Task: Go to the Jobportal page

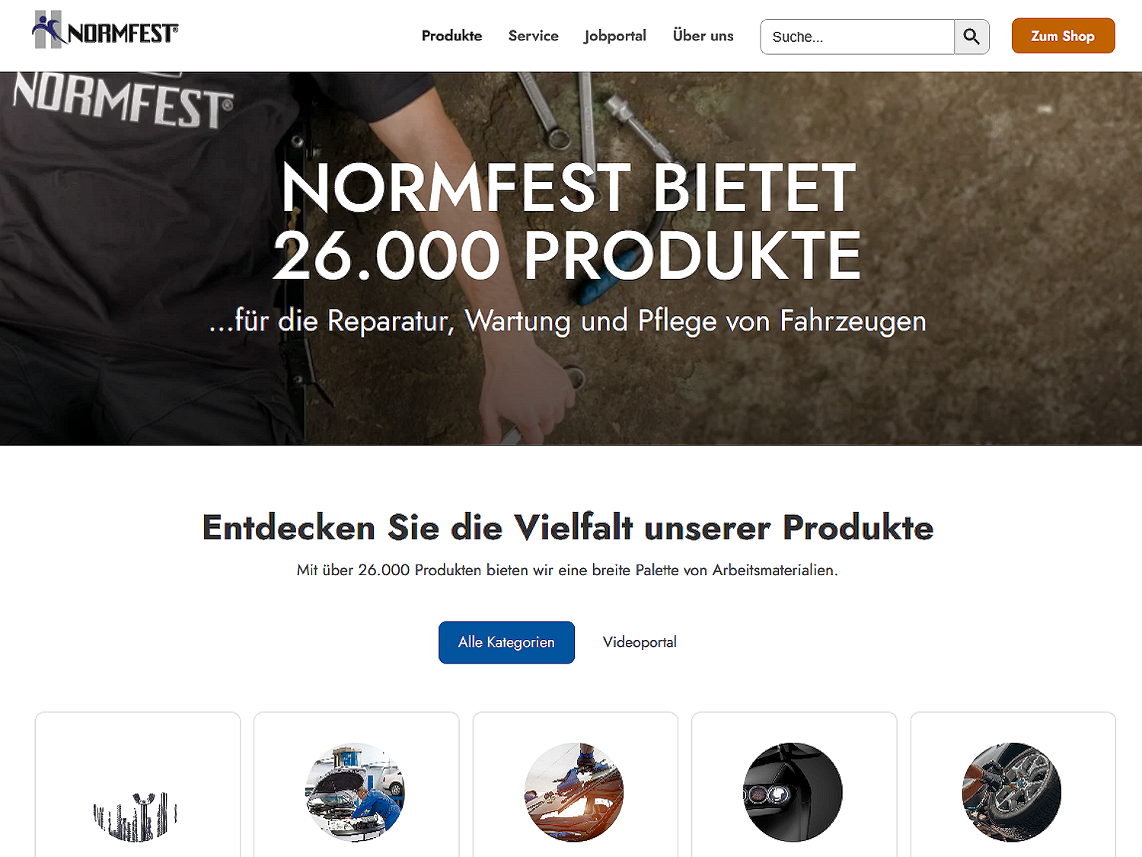Action: tap(614, 36)
